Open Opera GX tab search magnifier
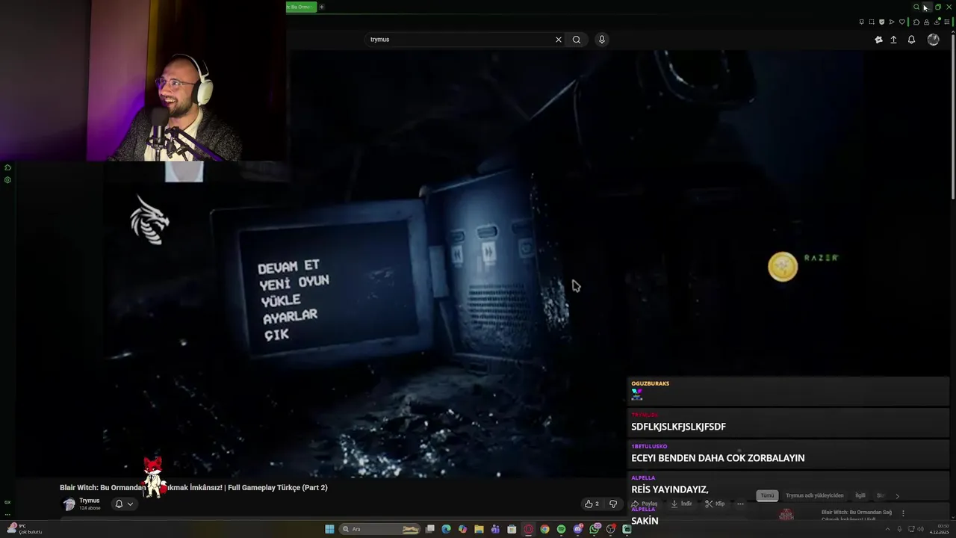 (916, 7)
